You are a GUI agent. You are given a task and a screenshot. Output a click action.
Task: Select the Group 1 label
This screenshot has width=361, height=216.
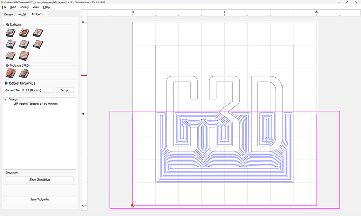click(x=14, y=99)
